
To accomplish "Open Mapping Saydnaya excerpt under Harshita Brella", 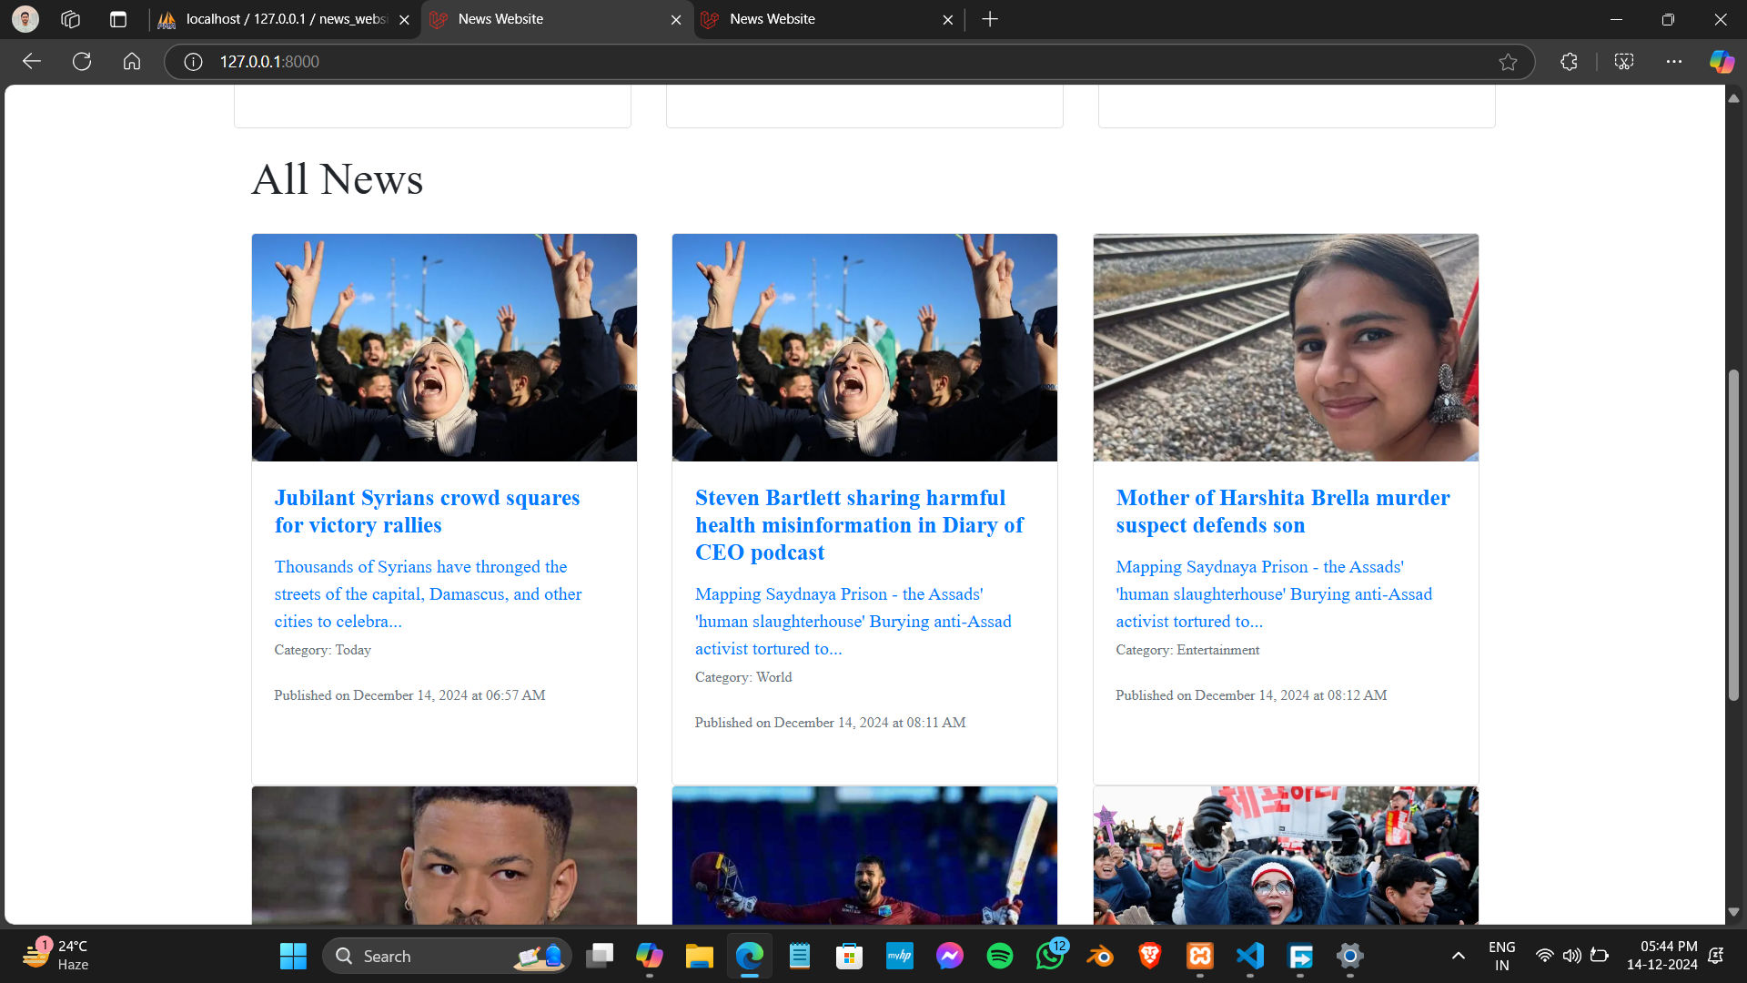I will pos(1274,593).
